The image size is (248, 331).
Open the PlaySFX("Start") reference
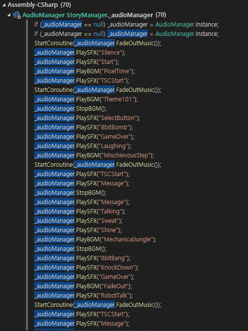pyautogui.click(x=77, y=62)
